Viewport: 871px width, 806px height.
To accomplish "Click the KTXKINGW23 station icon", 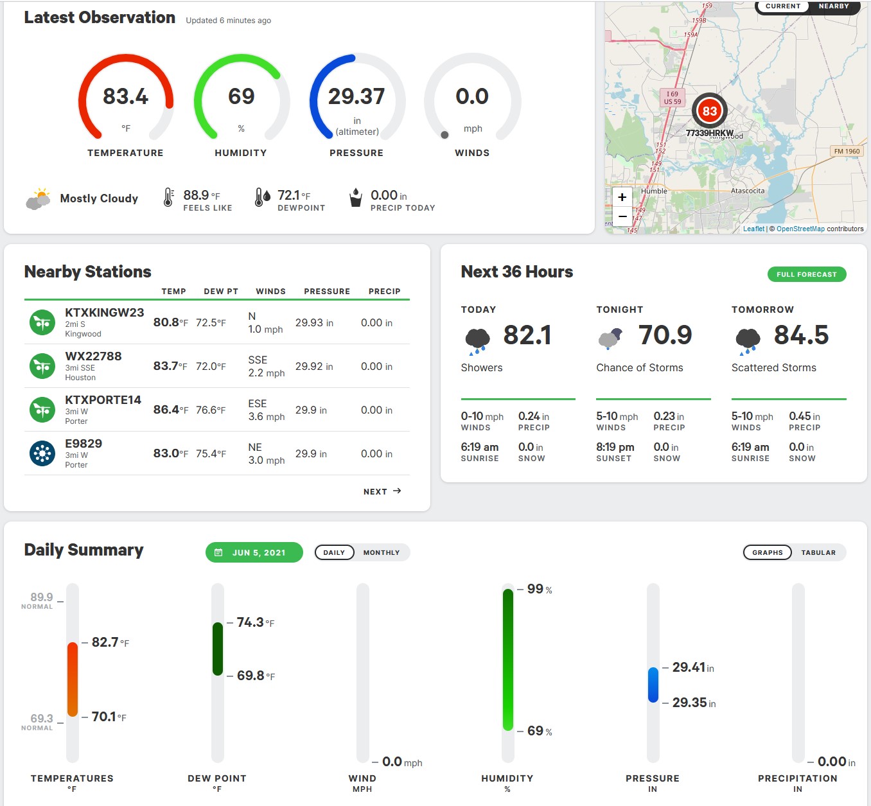I will [42, 322].
